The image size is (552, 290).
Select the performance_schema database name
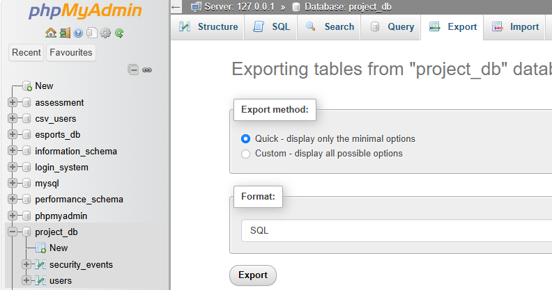click(79, 200)
